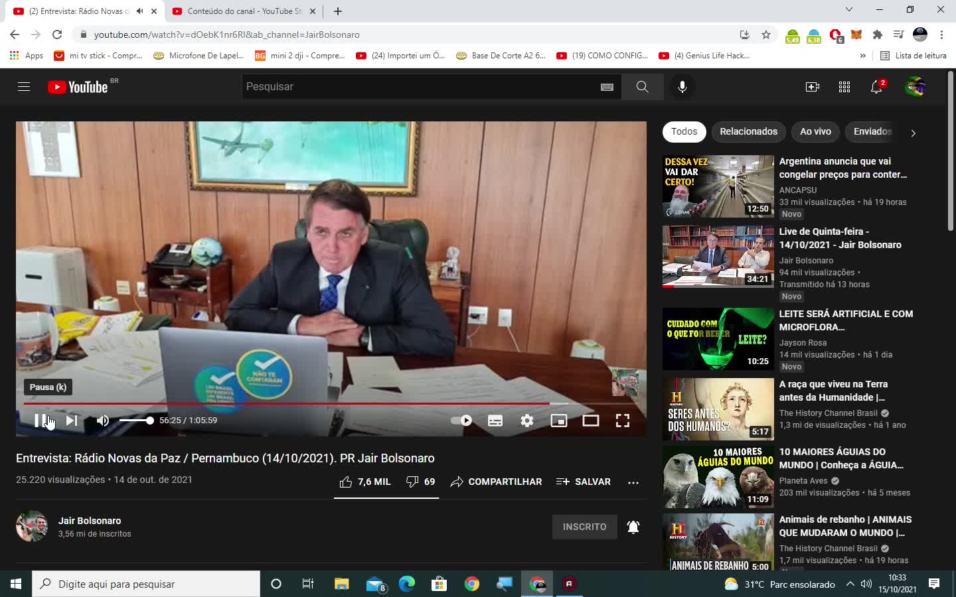
Task: Open Chrome extensions puzzle icon
Action: point(878,34)
